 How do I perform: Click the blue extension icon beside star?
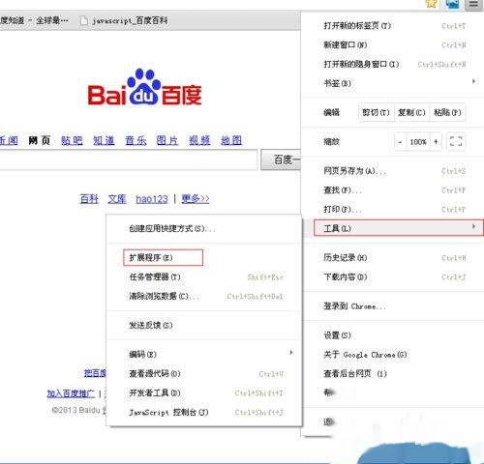tap(452, 4)
